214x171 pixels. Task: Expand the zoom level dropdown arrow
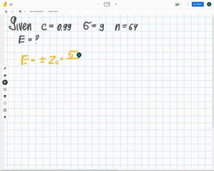tap(25, 12)
